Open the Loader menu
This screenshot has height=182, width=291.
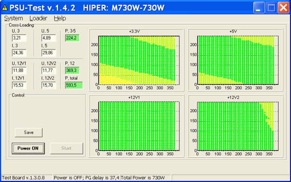click(38, 18)
